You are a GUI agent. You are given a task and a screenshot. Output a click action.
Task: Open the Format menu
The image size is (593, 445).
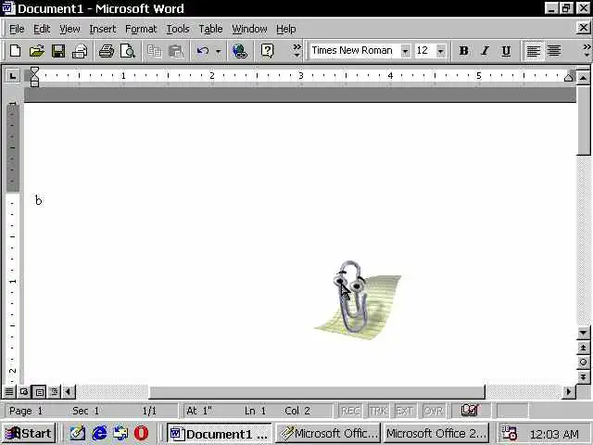click(141, 29)
